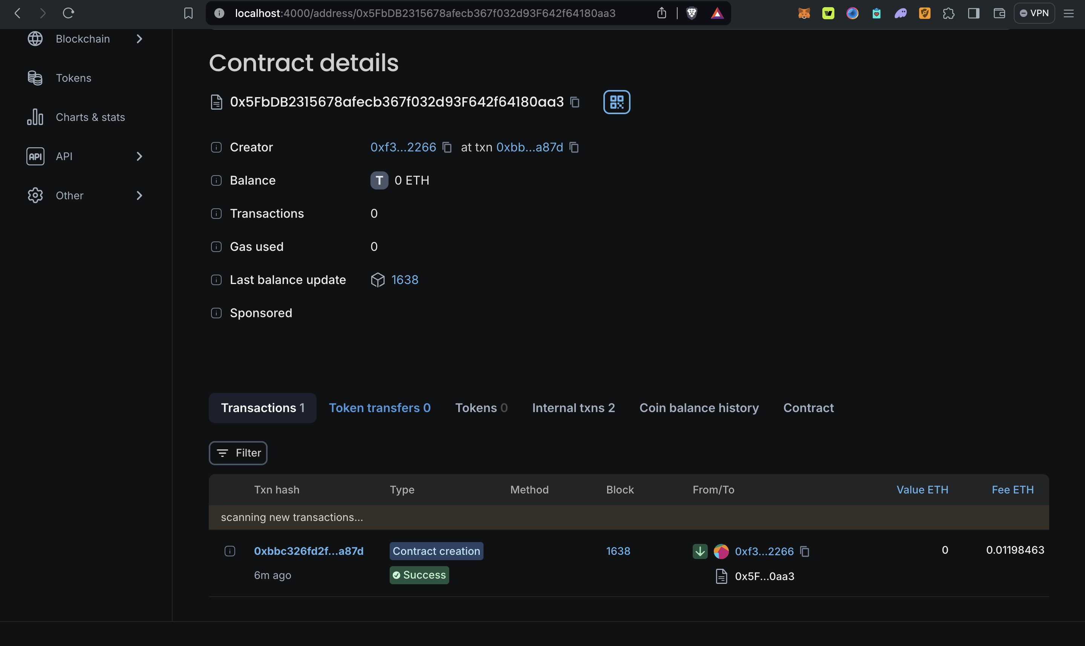1085x646 pixels.
Task: Click the info icon beside Balance
Action: [216, 180]
